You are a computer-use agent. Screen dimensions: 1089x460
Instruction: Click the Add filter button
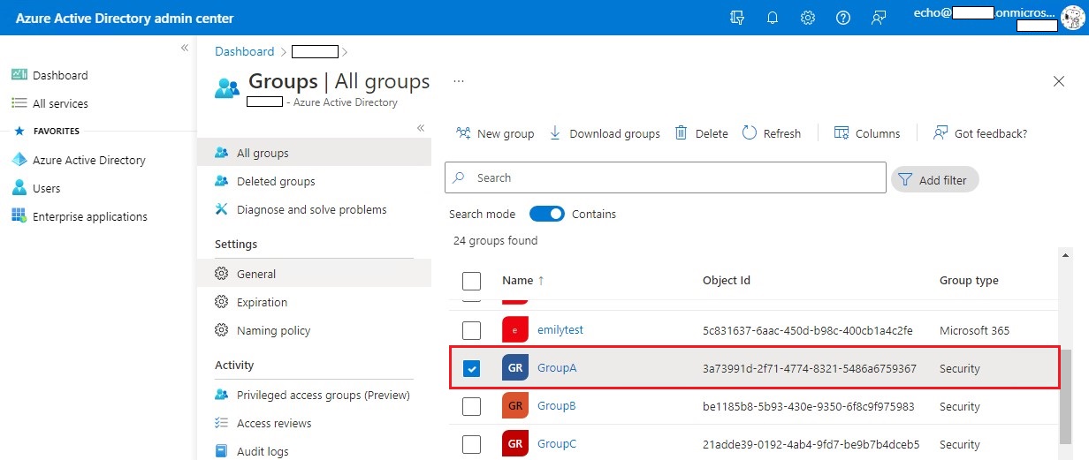(935, 179)
